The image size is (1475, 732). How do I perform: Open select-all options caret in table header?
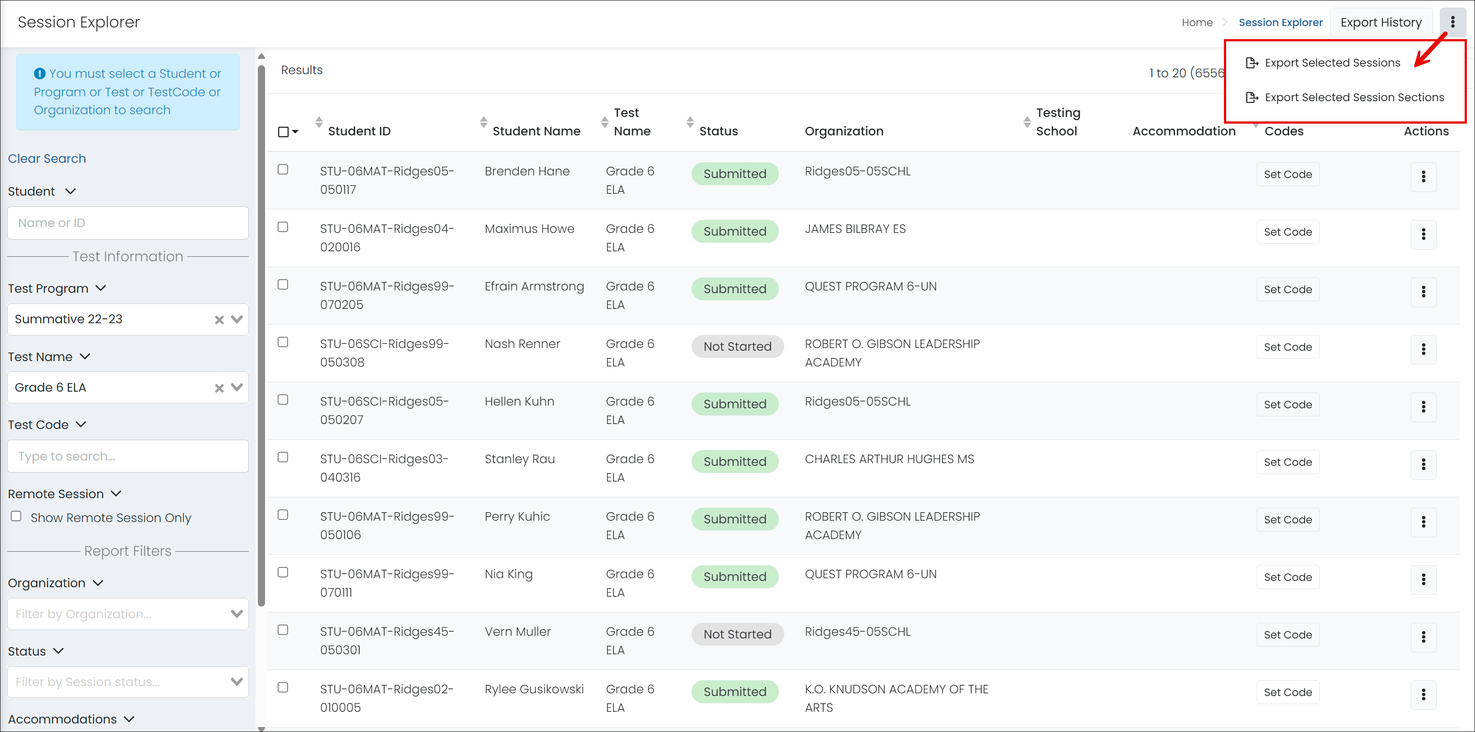tap(296, 132)
